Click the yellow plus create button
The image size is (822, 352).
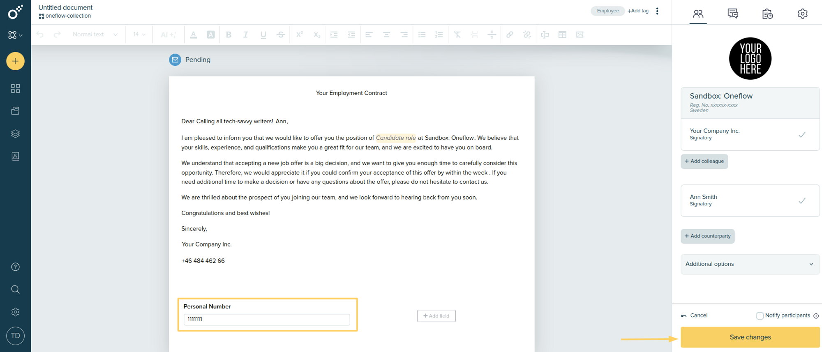(x=15, y=61)
